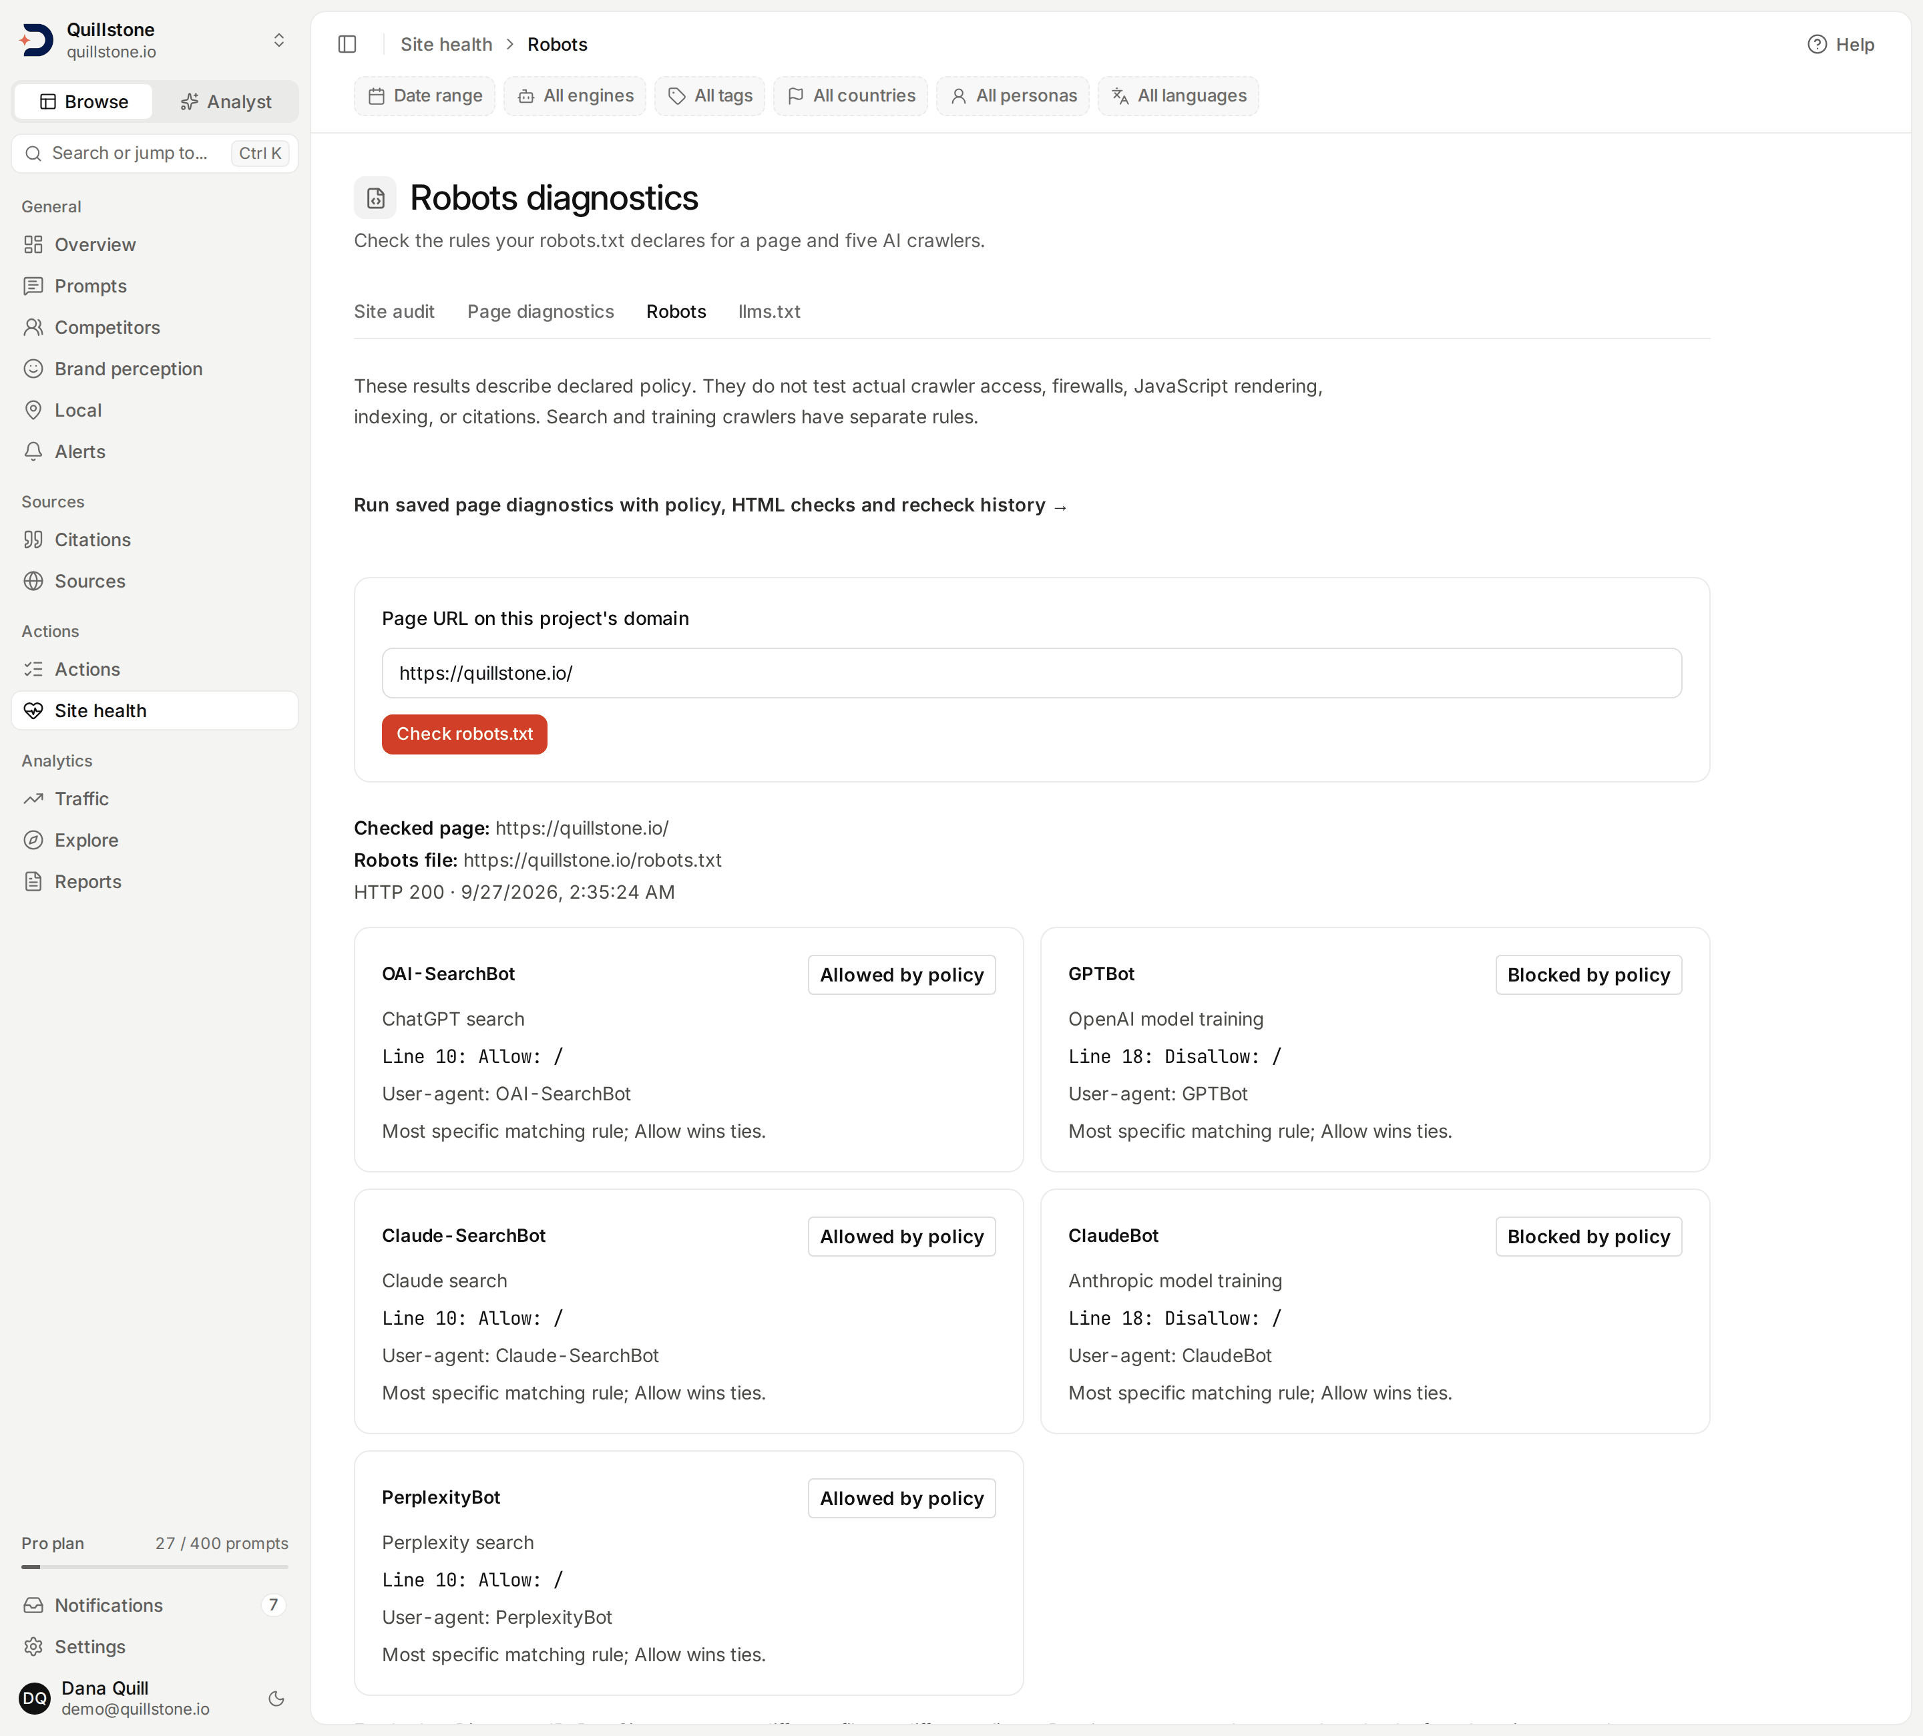This screenshot has height=1736, width=1923.
Task: Click the Pro plan prompts usage bar
Action: pos(154,1566)
